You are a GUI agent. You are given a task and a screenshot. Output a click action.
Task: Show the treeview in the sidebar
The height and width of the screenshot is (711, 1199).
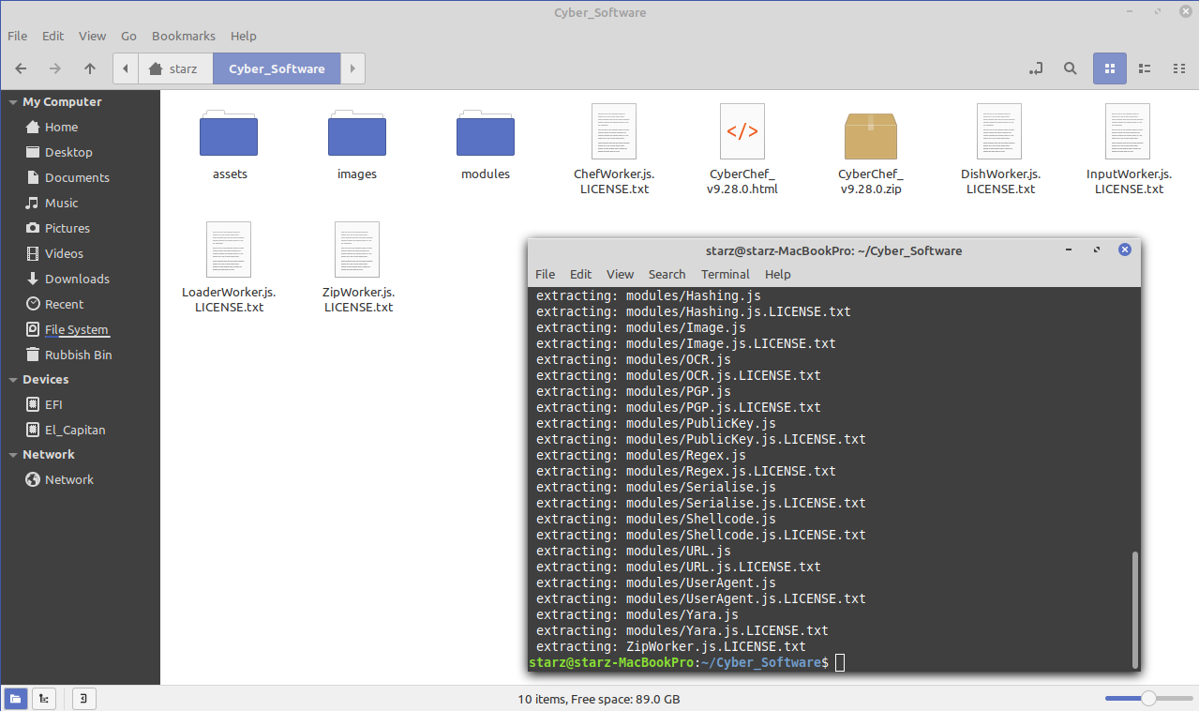click(43, 699)
